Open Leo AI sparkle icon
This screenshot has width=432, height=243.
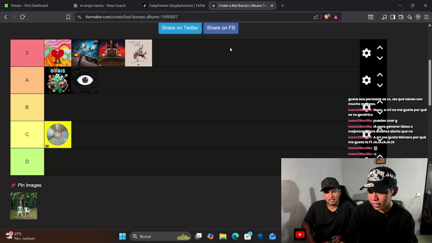[x=409, y=17]
